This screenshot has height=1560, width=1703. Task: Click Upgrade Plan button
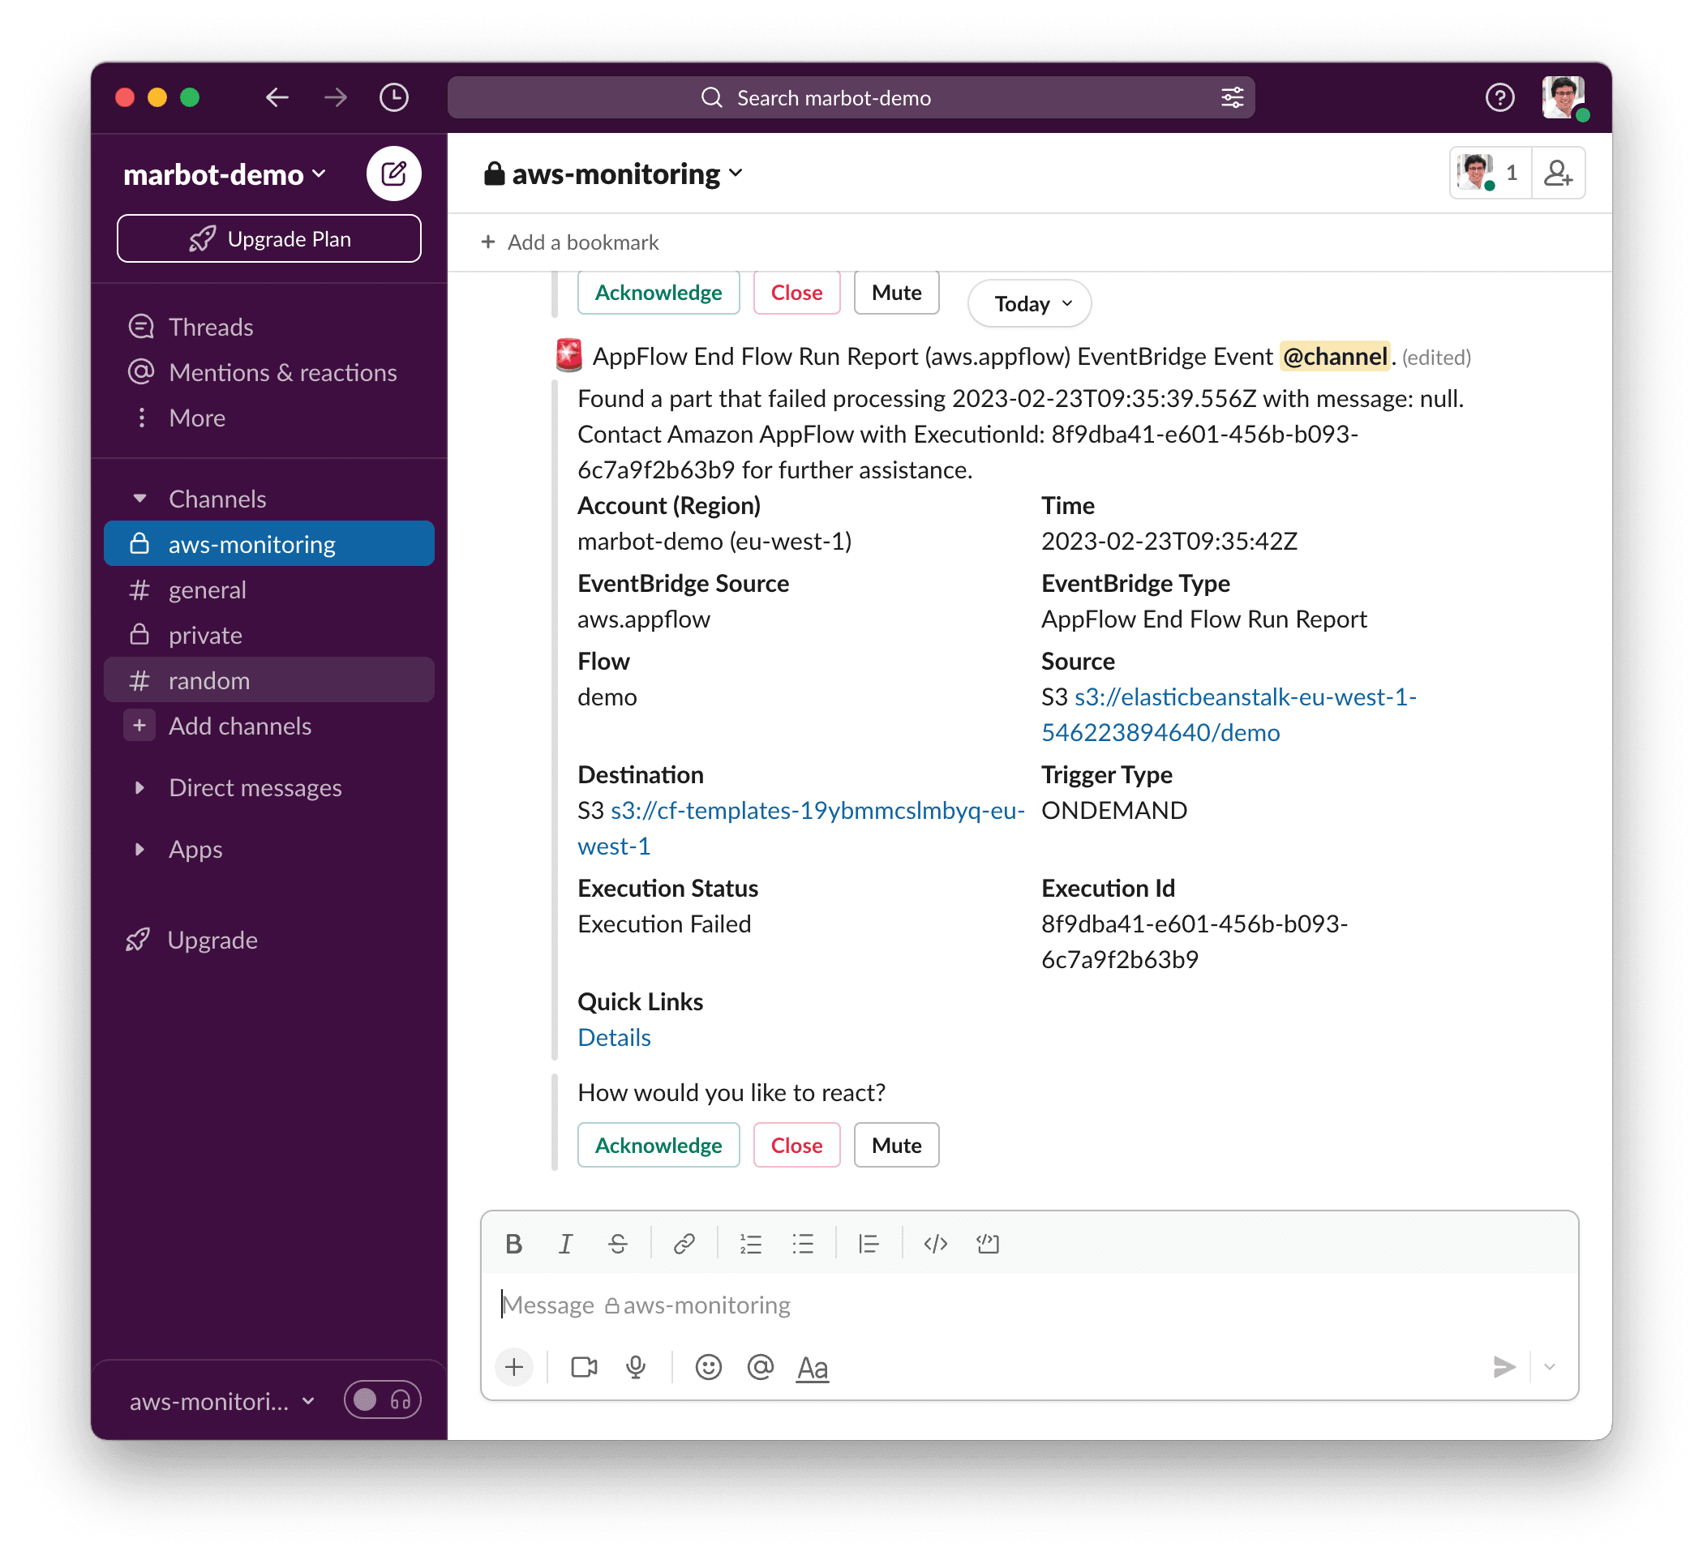click(x=268, y=239)
